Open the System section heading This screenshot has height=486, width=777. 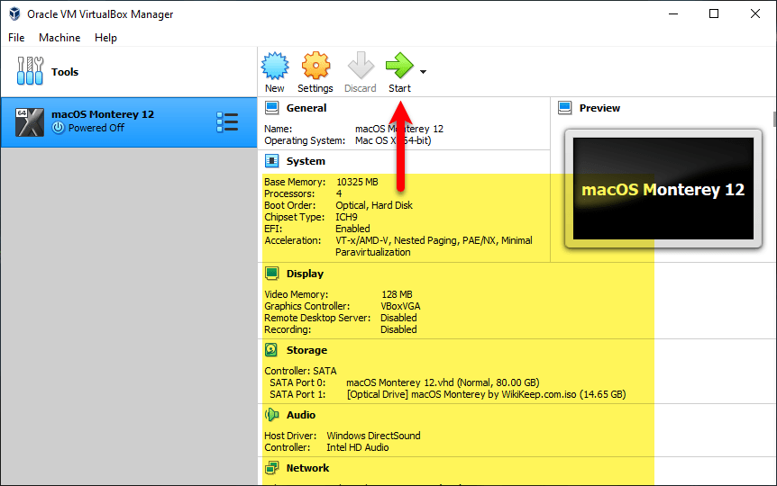click(306, 161)
